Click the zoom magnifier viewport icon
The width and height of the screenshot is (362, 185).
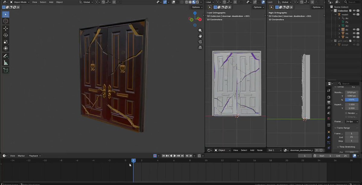tap(200, 30)
